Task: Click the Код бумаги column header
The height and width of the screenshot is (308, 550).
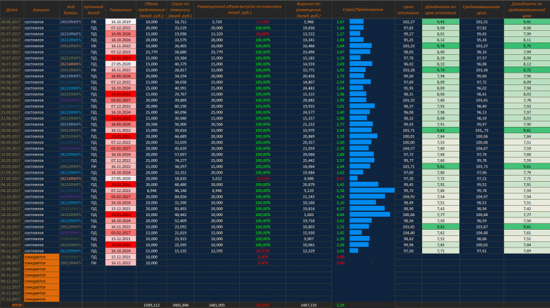Action: click(x=71, y=10)
